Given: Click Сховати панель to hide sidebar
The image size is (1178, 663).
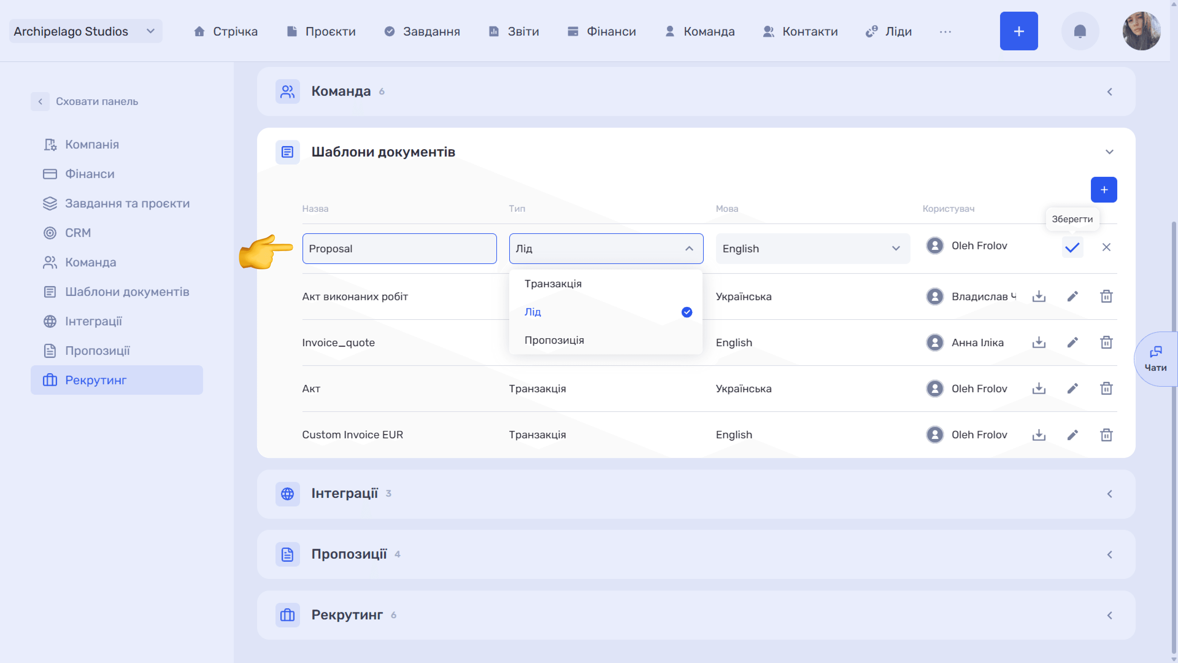Looking at the screenshot, I should (x=85, y=102).
